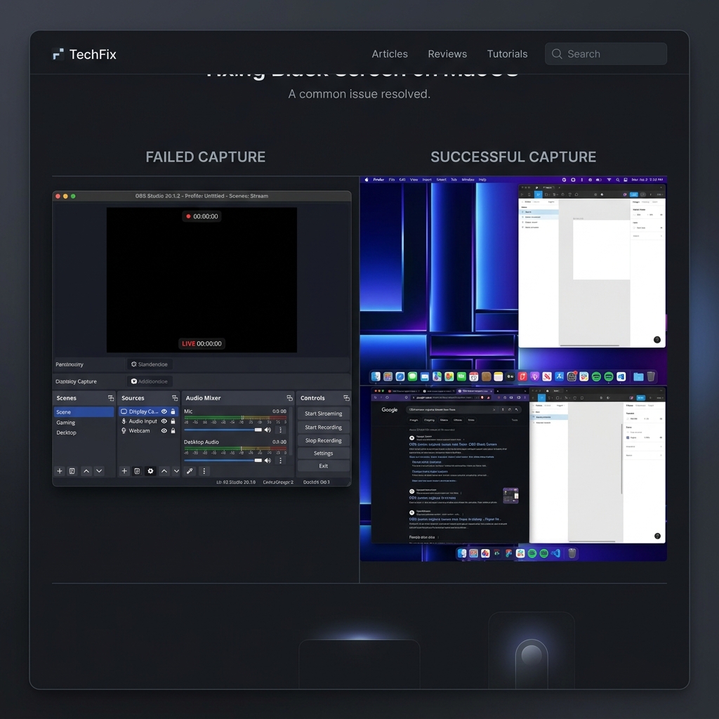Click Finder icon in top capture's Dock

coord(376,376)
